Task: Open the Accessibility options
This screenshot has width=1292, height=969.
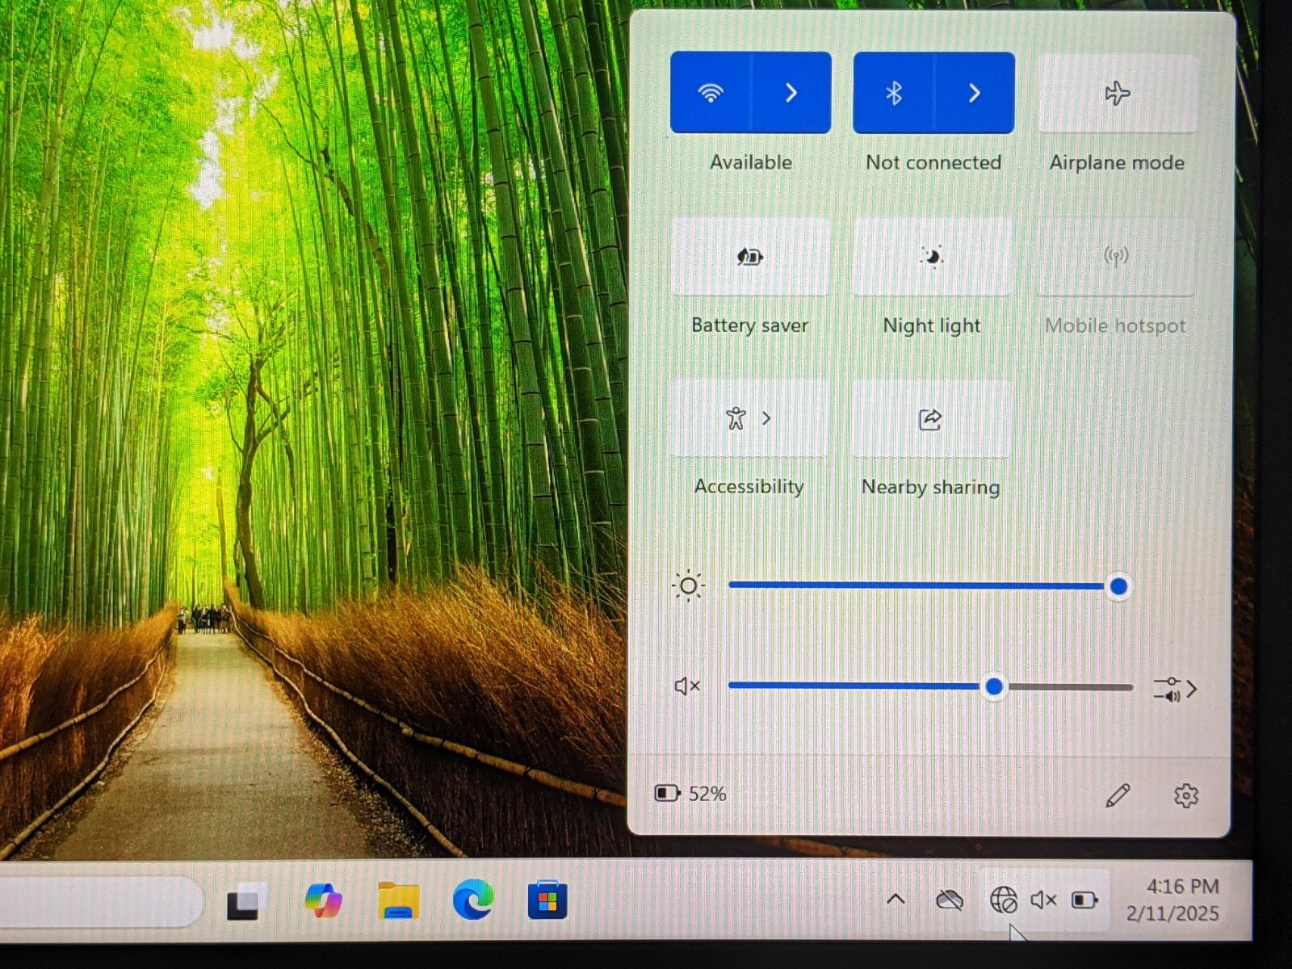Action: (749, 418)
